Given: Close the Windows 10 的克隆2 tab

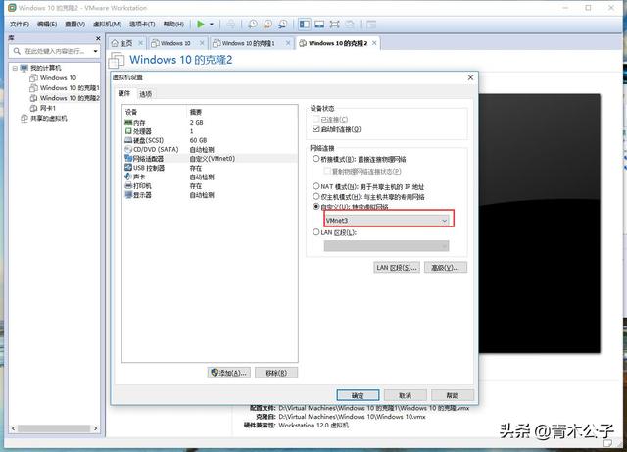Looking at the screenshot, I should click(x=374, y=43).
